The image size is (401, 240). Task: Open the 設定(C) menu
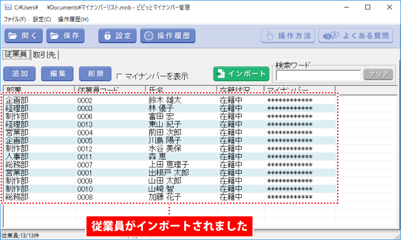click(x=42, y=19)
